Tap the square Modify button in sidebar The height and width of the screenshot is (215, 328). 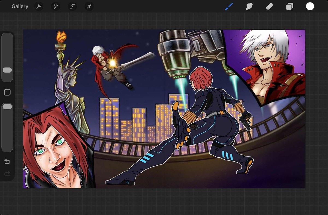point(7,92)
